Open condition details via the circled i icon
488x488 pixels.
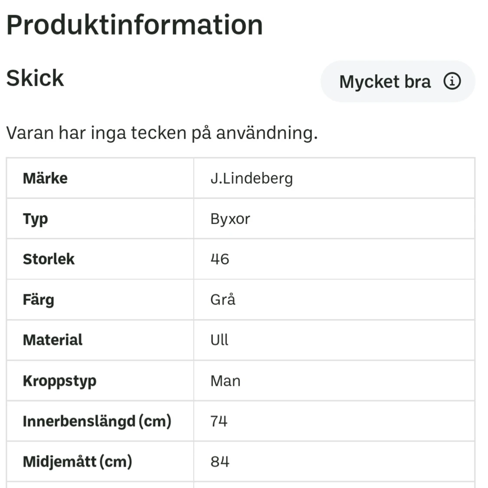[452, 81]
